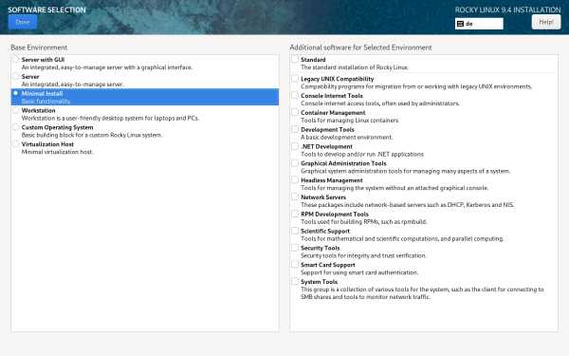Enable the Standard checkbox
Screen dimensions: 569x356
point(295,59)
